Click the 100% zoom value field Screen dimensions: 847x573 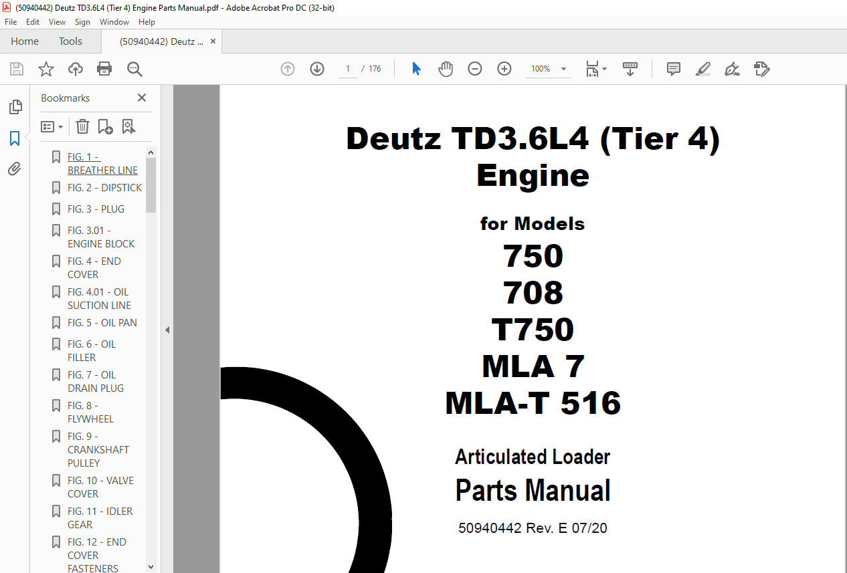pyautogui.click(x=541, y=69)
